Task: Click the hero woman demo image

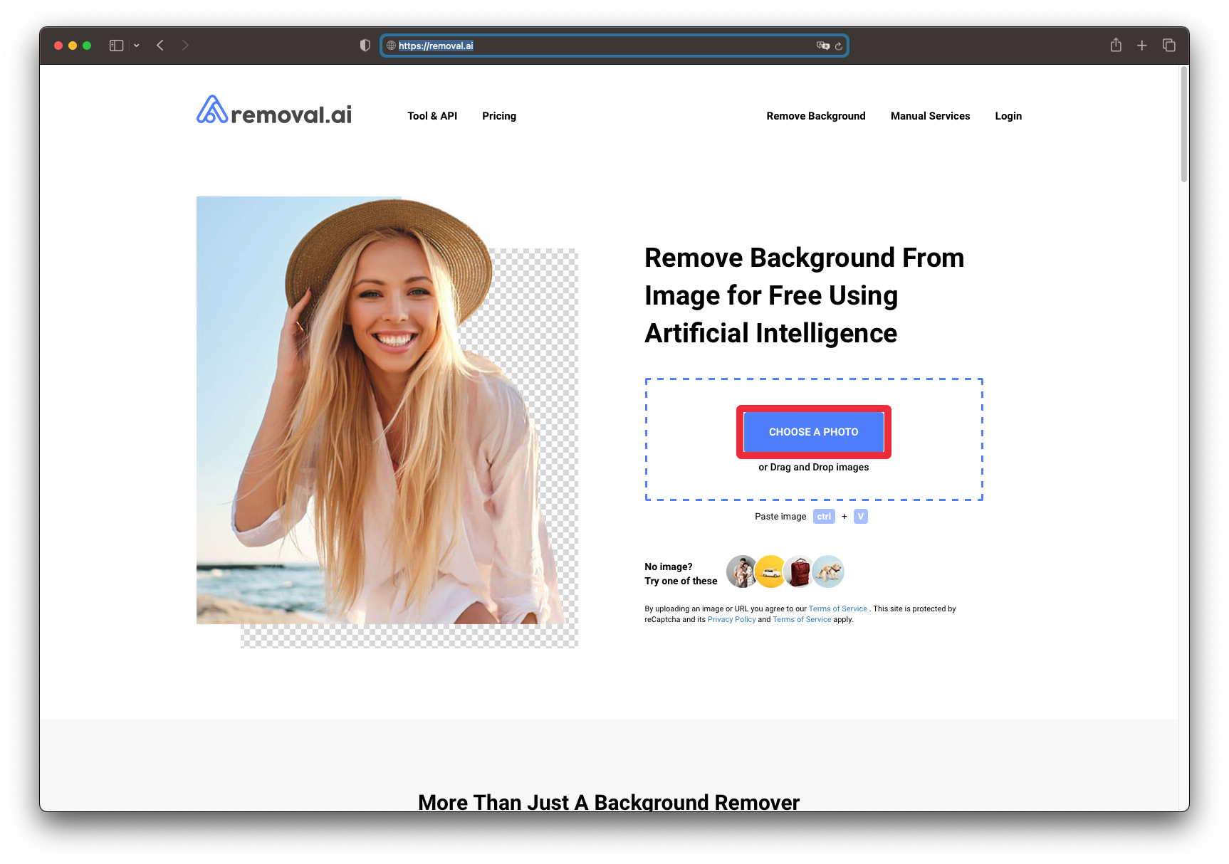Action: click(x=387, y=421)
